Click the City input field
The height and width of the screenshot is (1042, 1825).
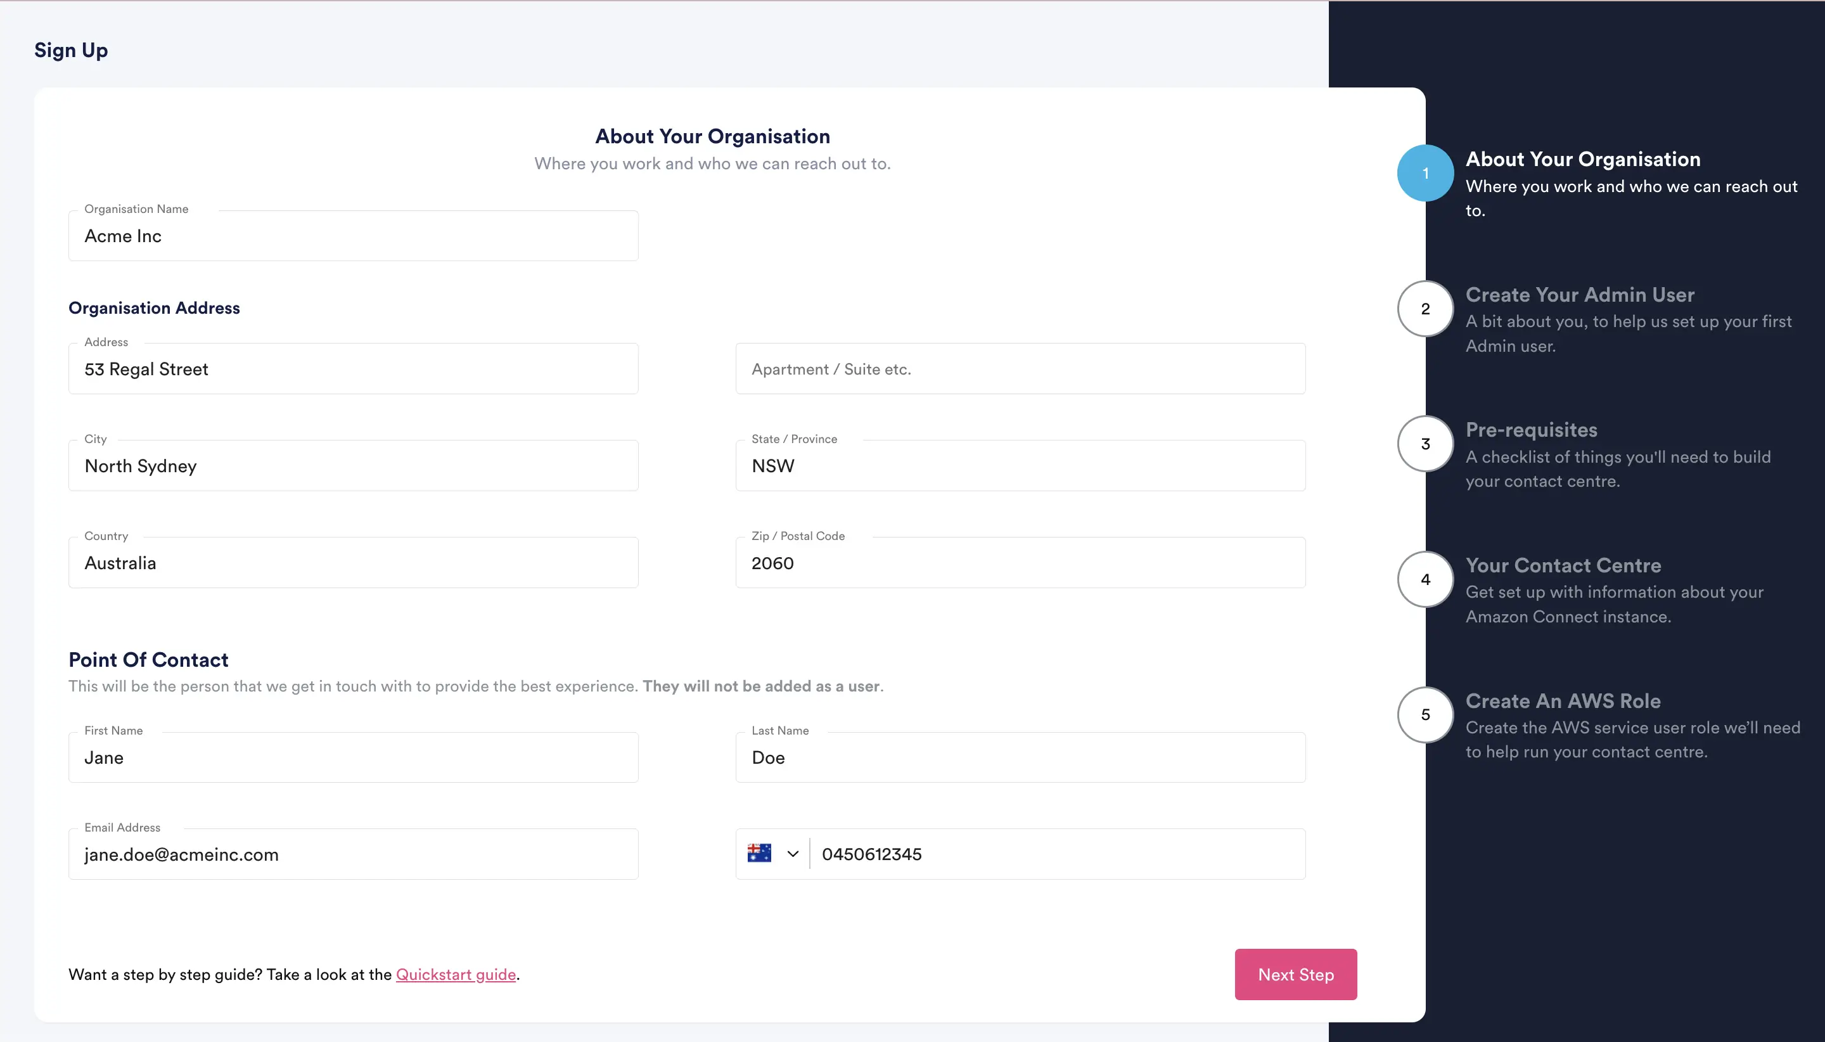pos(354,466)
